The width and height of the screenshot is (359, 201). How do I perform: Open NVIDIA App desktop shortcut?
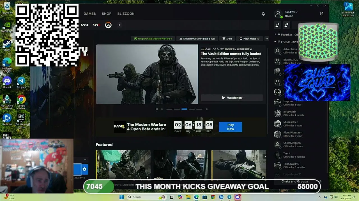7,27
